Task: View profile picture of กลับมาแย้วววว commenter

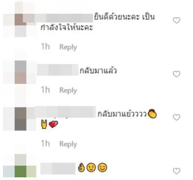Action: (21, 119)
